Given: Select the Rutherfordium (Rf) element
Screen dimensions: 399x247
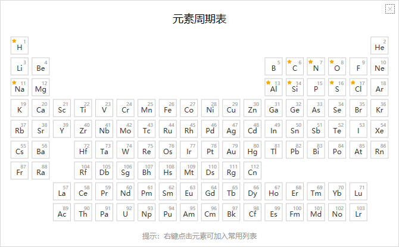Looking at the screenshot, I should (83, 171).
